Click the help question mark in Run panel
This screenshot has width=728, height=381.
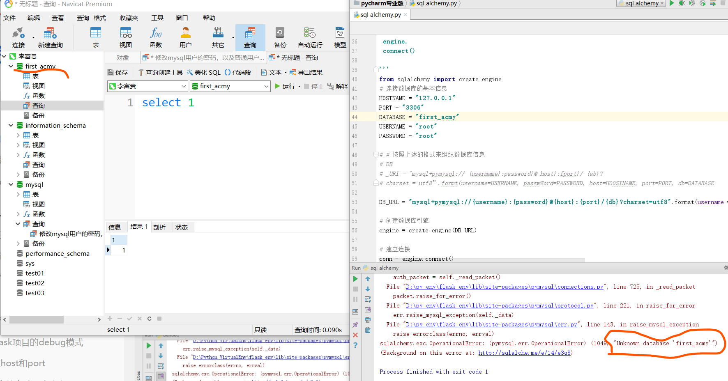click(355, 345)
